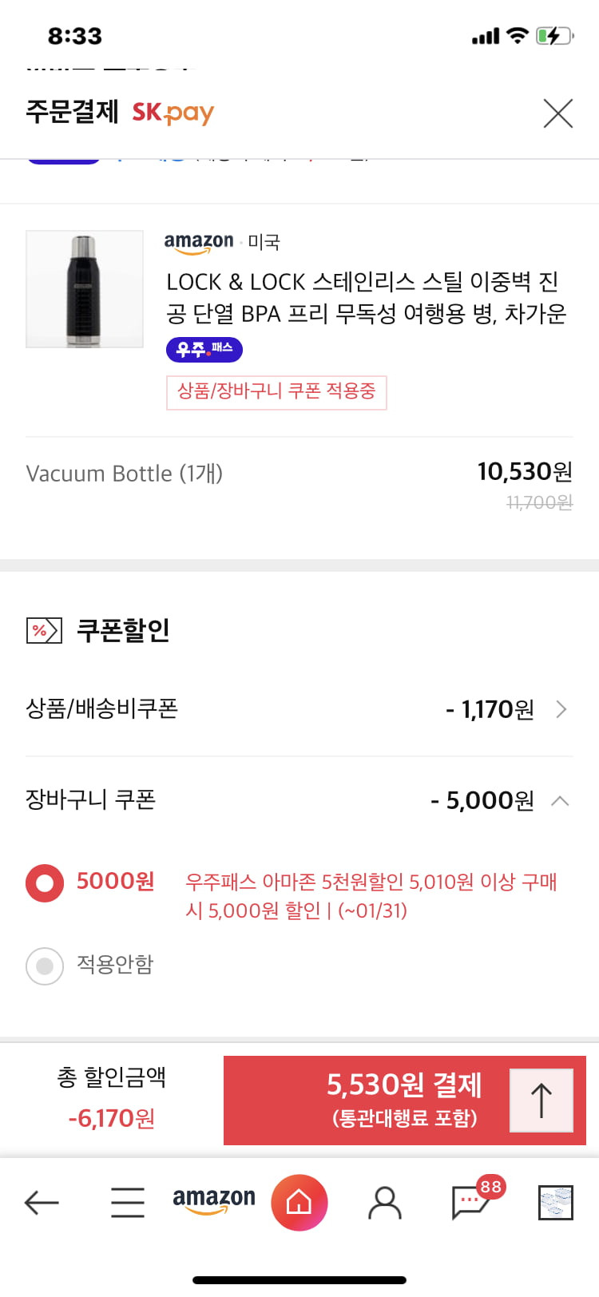This screenshot has height=1297, width=599.
Task: Collapse the 장바구니 쿠폰 section
Action: point(561,800)
